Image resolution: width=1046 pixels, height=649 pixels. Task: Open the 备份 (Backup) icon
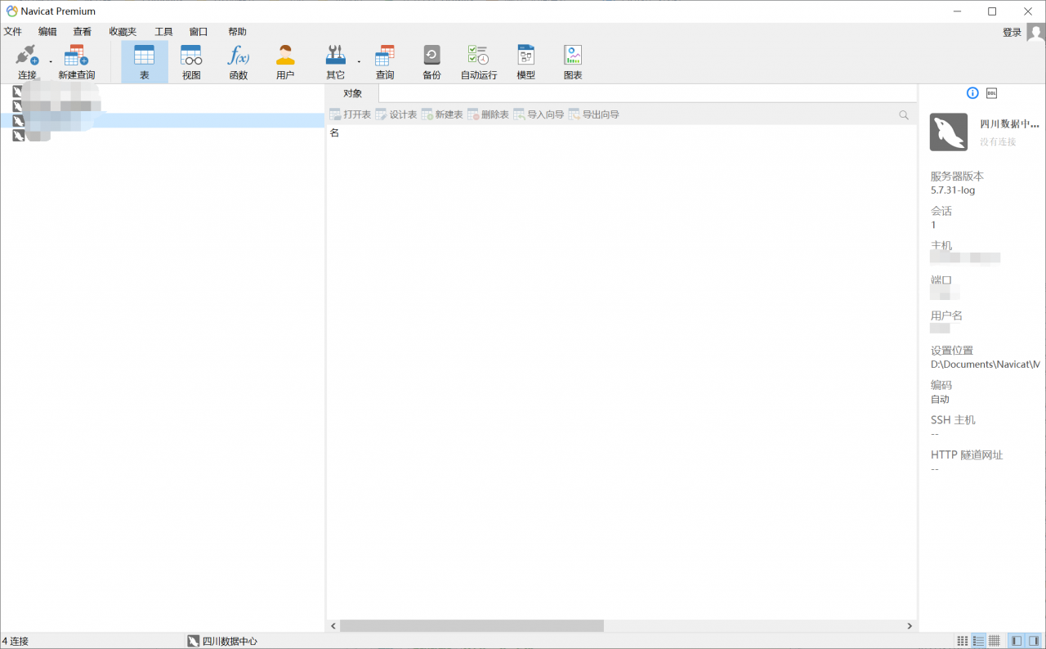click(431, 60)
